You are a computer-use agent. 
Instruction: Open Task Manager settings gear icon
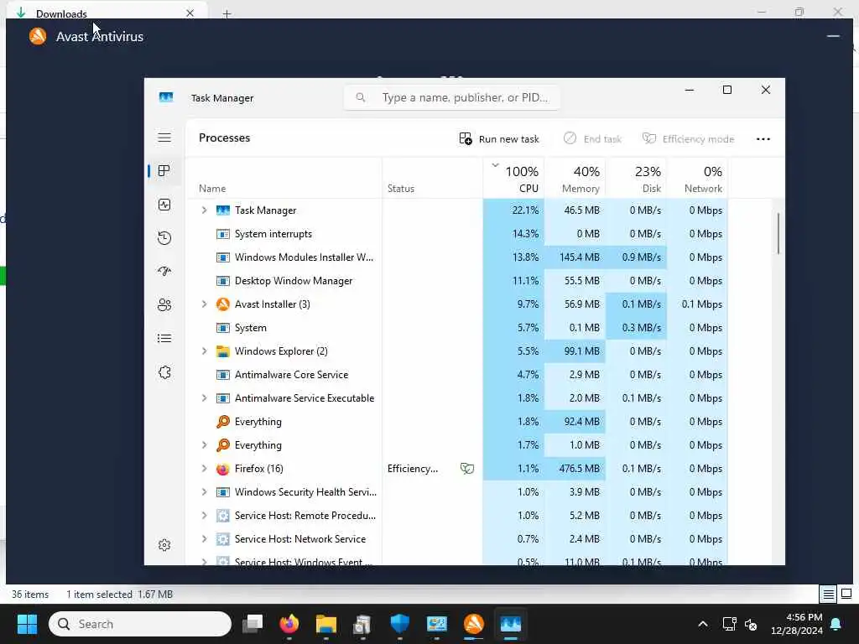pos(164,545)
